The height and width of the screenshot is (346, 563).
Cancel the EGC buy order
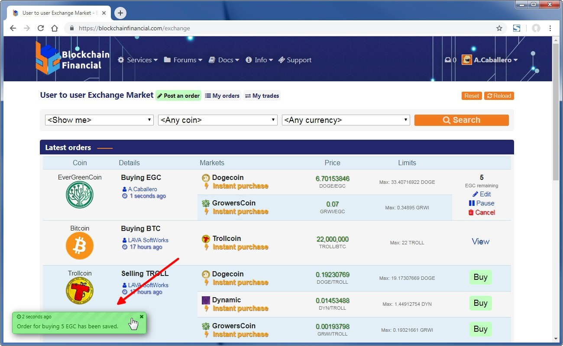click(481, 212)
